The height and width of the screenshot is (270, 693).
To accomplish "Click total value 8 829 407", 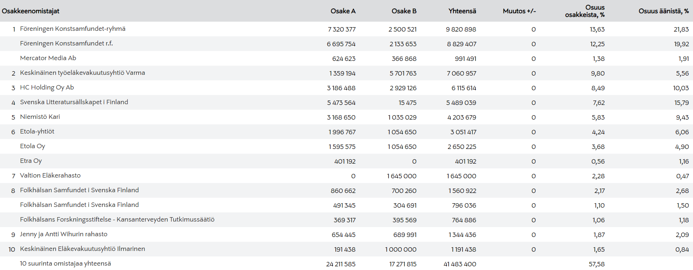I will [462, 44].
